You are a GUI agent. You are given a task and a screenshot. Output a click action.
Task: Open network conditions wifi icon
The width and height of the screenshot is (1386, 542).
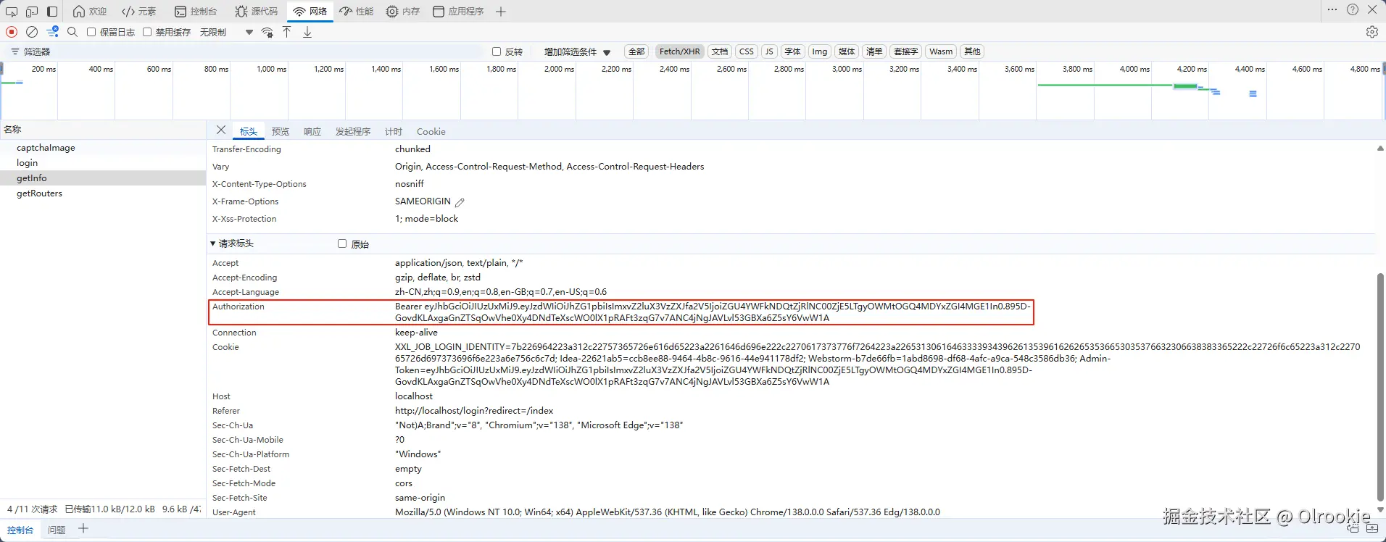267,32
